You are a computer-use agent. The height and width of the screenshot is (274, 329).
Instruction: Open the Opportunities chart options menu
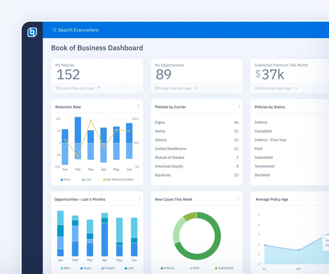point(140,199)
